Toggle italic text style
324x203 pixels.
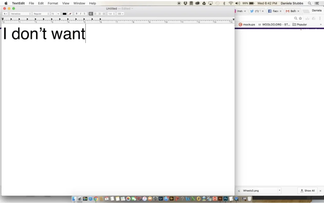pos(81,14)
